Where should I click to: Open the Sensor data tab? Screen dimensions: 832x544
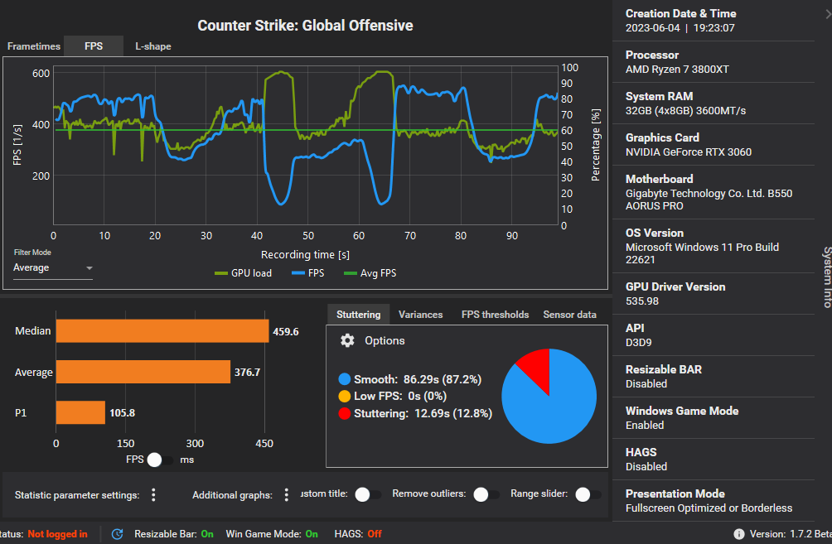[569, 315]
